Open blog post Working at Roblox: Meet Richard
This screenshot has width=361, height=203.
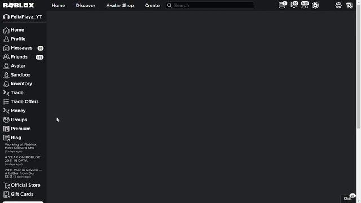[21, 148]
